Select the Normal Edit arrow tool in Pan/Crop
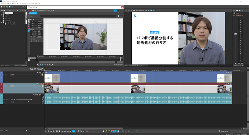The height and width of the screenshot is (135, 249). (29, 22)
